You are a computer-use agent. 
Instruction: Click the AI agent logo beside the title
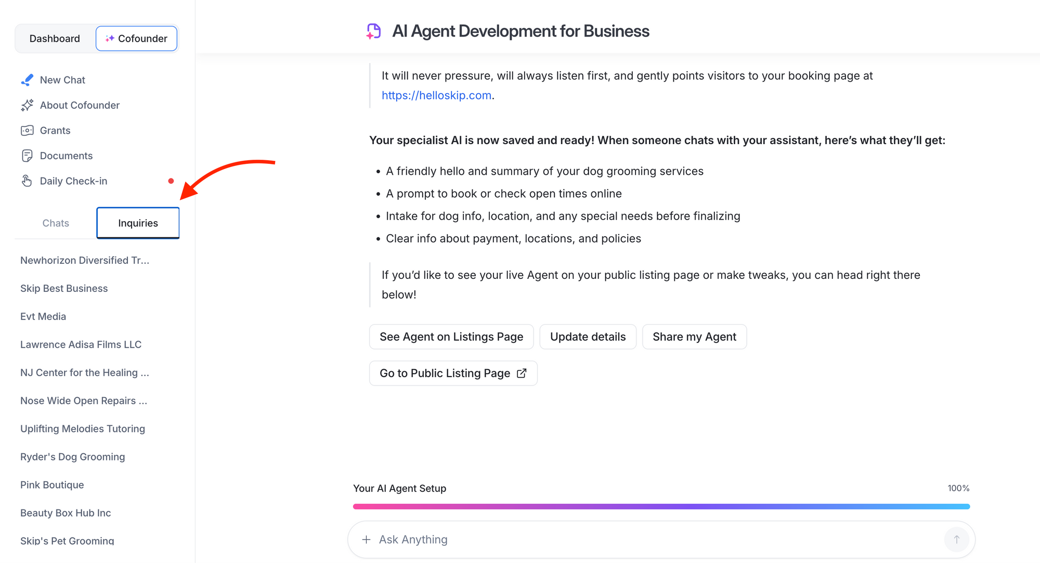tap(373, 31)
